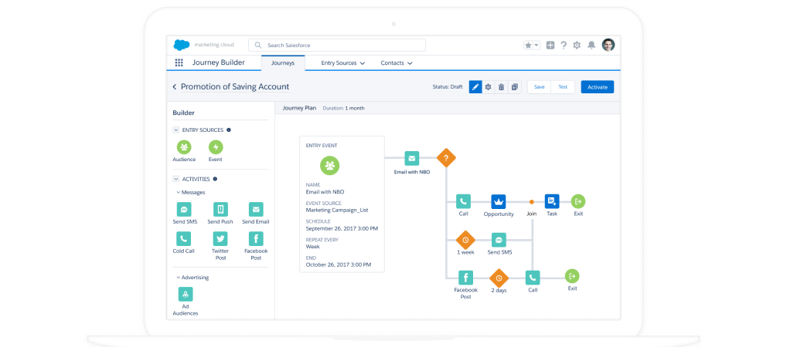The width and height of the screenshot is (787, 347).
Task: Switch to the Journeys tab
Action: 283,63
